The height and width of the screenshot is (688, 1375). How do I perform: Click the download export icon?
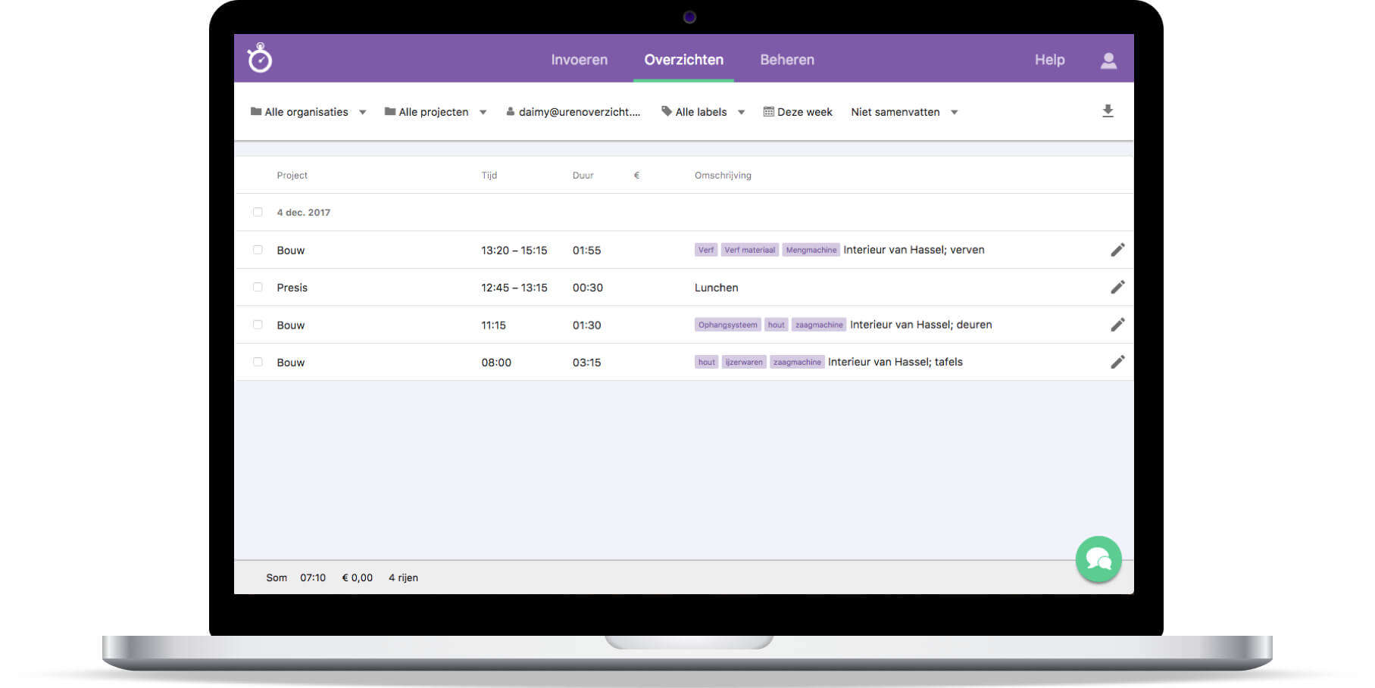pos(1108,111)
